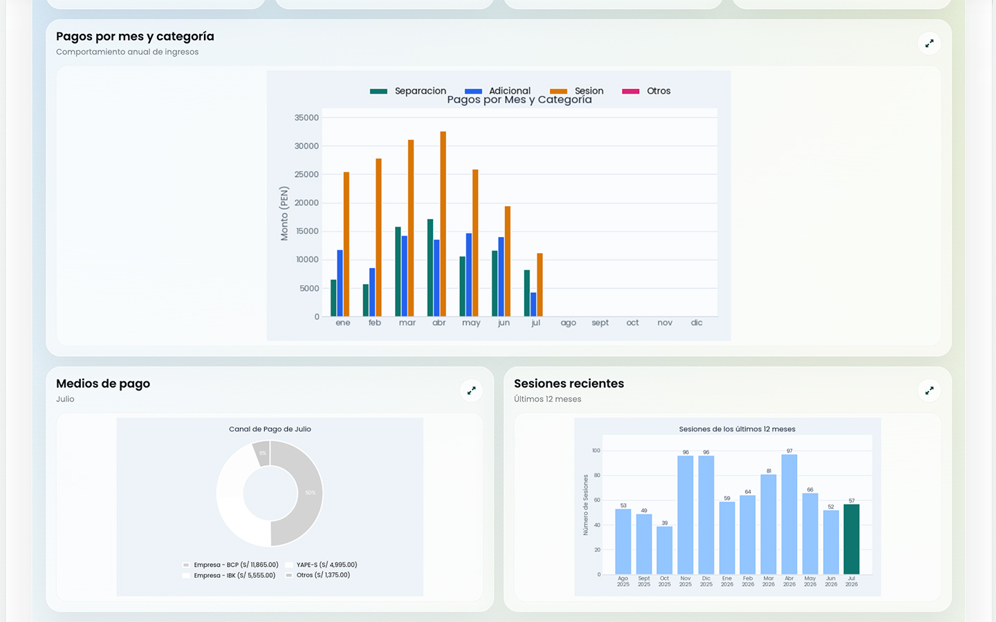Click the dark green Jul 2026 sessions bar
Viewport: 996px width, 622px height.
pos(851,539)
